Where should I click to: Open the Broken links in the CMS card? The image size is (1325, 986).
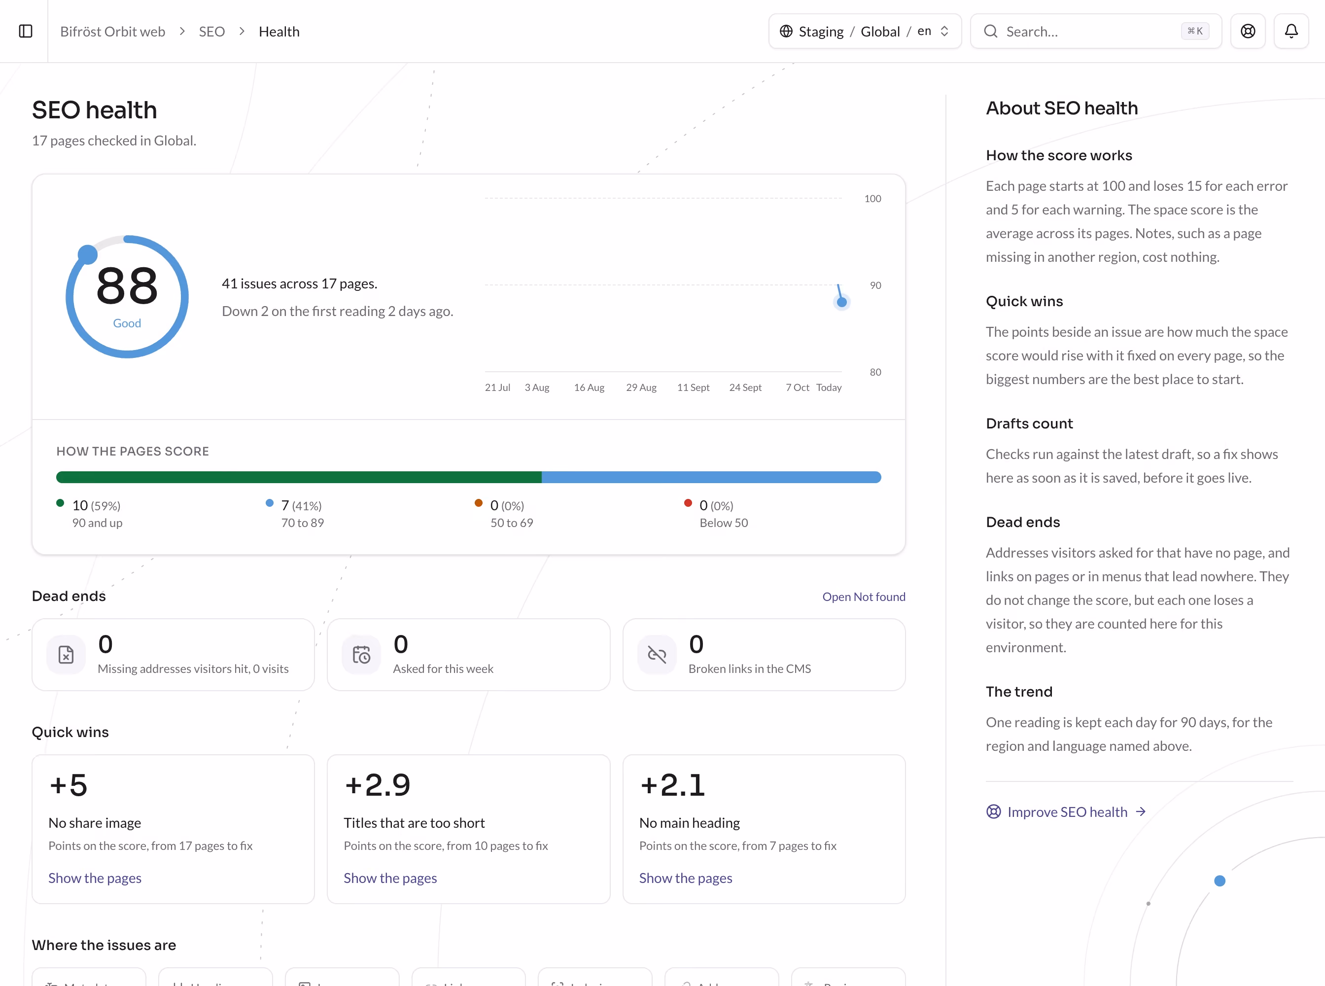pos(764,655)
